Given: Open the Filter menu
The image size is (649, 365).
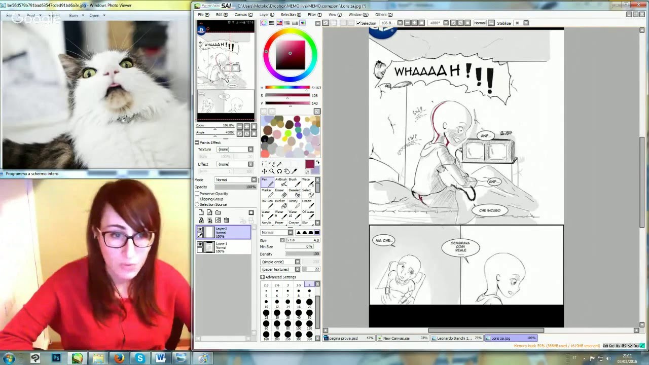Looking at the screenshot, I should pyautogui.click(x=315, y=15).
